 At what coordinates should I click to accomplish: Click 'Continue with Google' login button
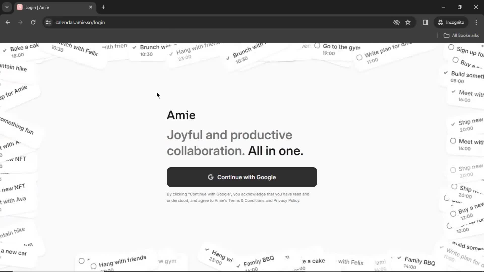[242, 177]
